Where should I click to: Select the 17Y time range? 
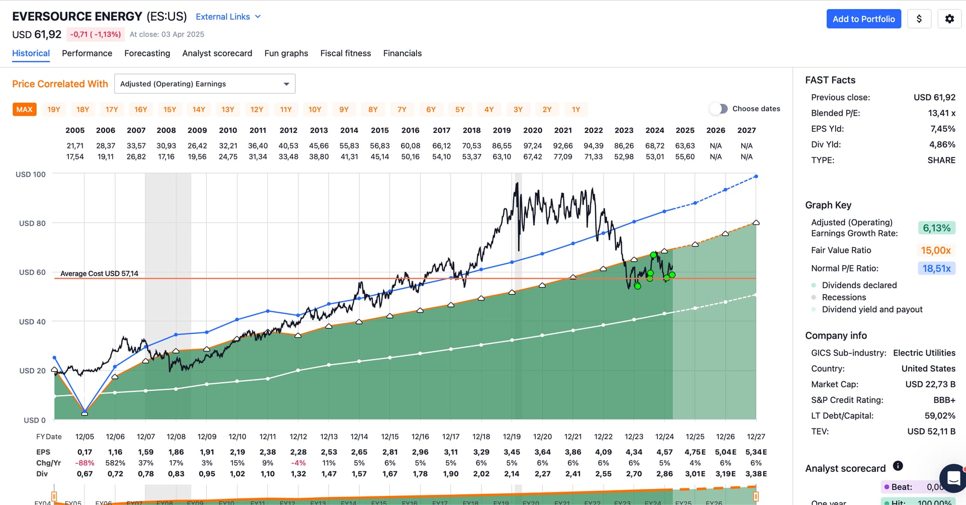coord(112,110)
